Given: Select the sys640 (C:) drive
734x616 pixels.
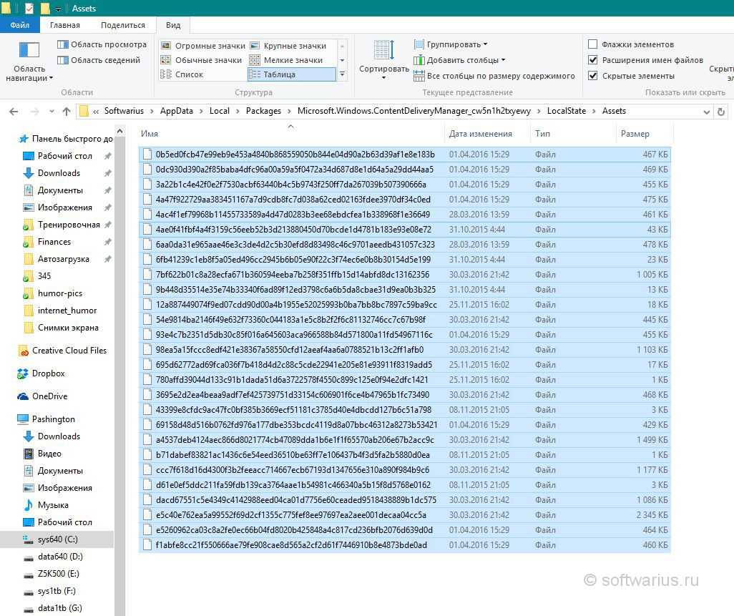Looking at the screenshot, I should point(57,539).
